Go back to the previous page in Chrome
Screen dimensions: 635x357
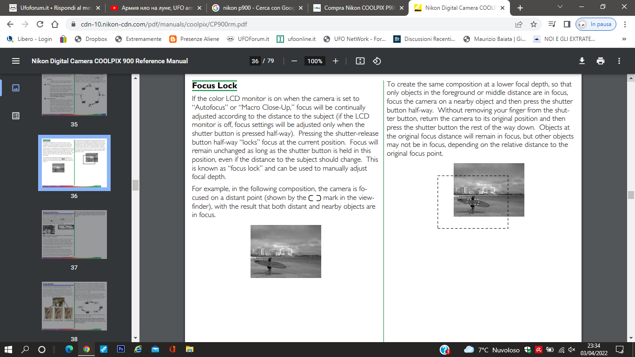[x=10, y=24]
